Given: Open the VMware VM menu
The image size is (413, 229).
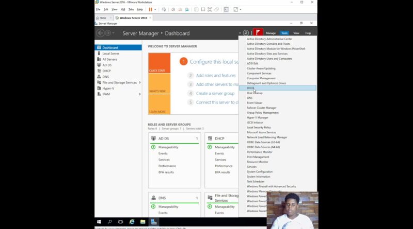Looking at the screenshot, I should [123, 9].
